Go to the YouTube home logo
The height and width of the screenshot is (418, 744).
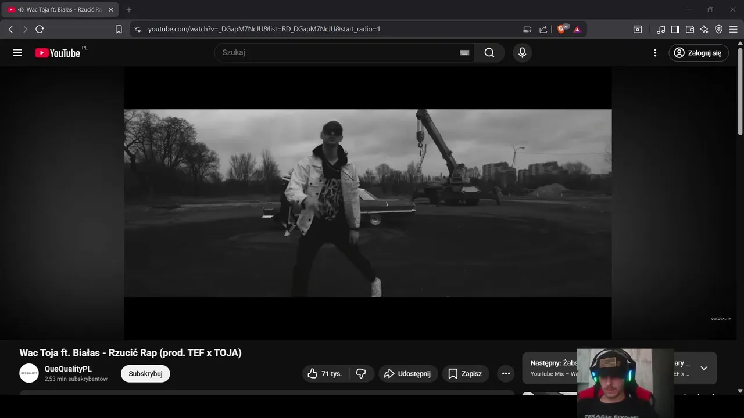pyautogui.click(x=57, y=53)
